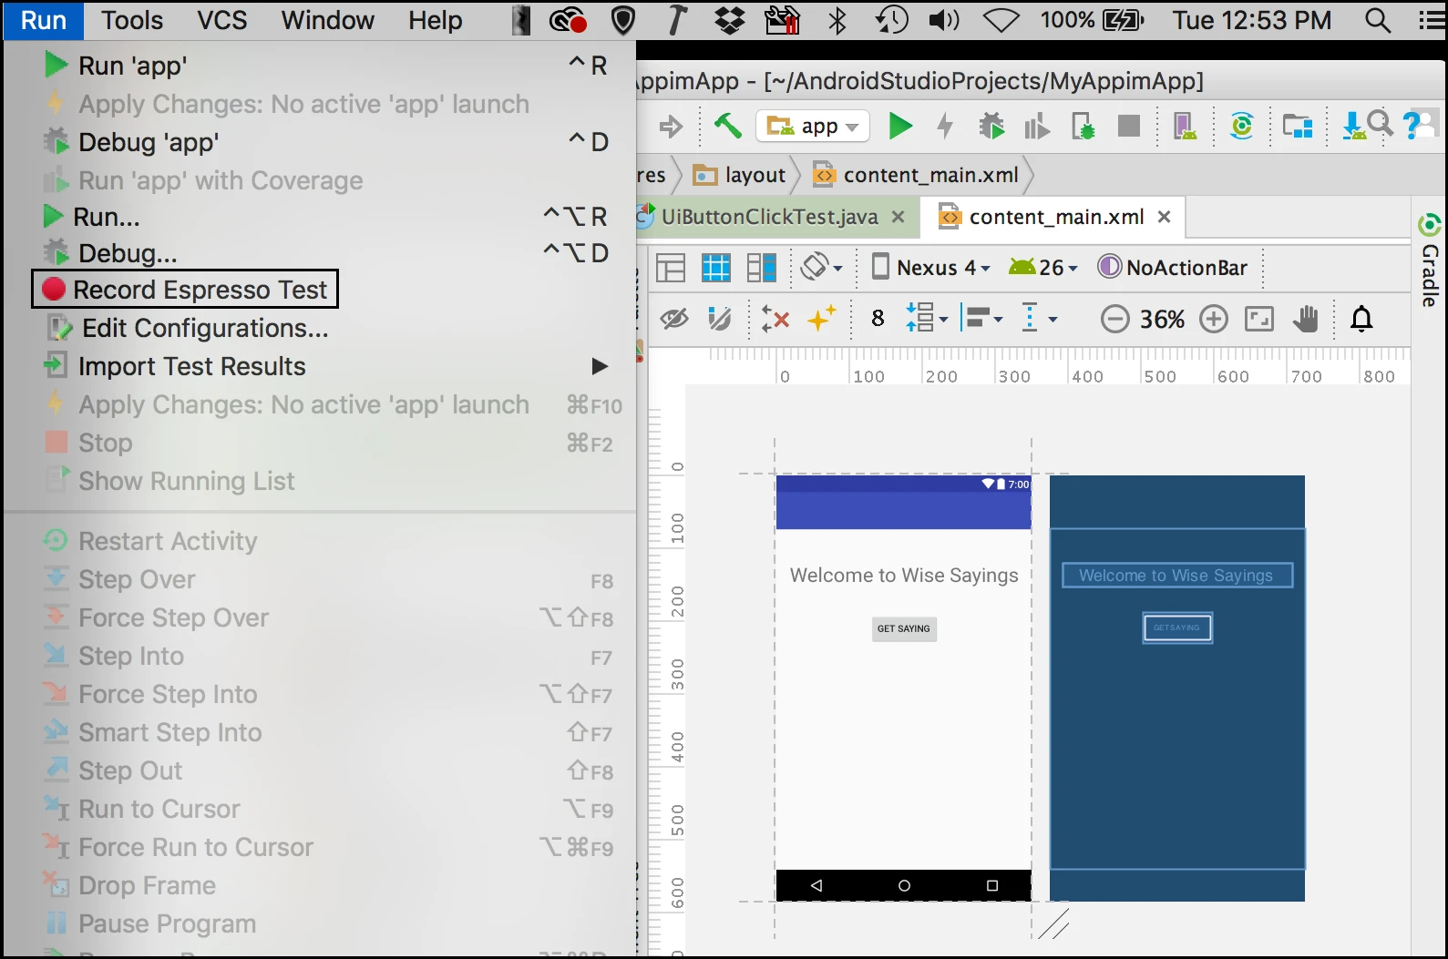Click the Profile app toolbar icon

coord(1037,126)
